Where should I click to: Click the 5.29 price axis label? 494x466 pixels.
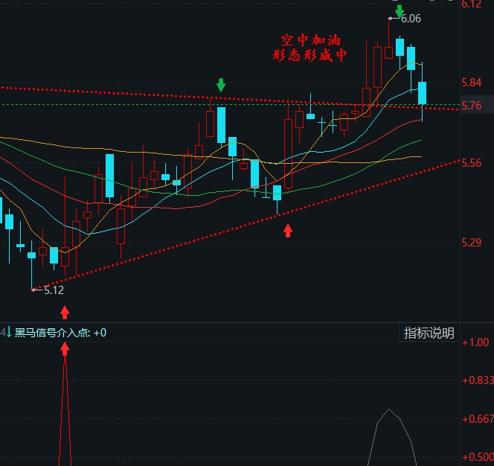click(472, 243)
